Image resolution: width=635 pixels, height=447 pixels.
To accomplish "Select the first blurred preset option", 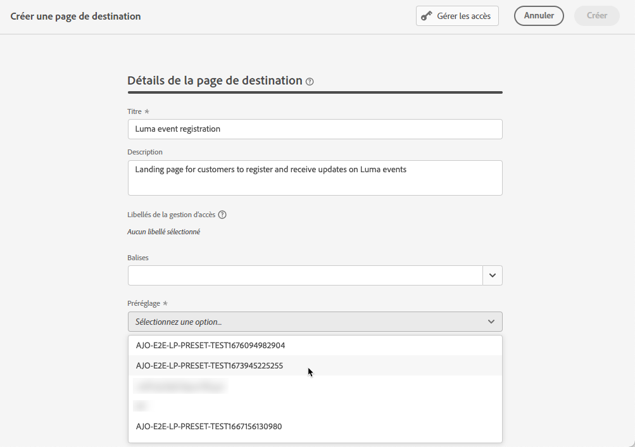I will (180, 385).
